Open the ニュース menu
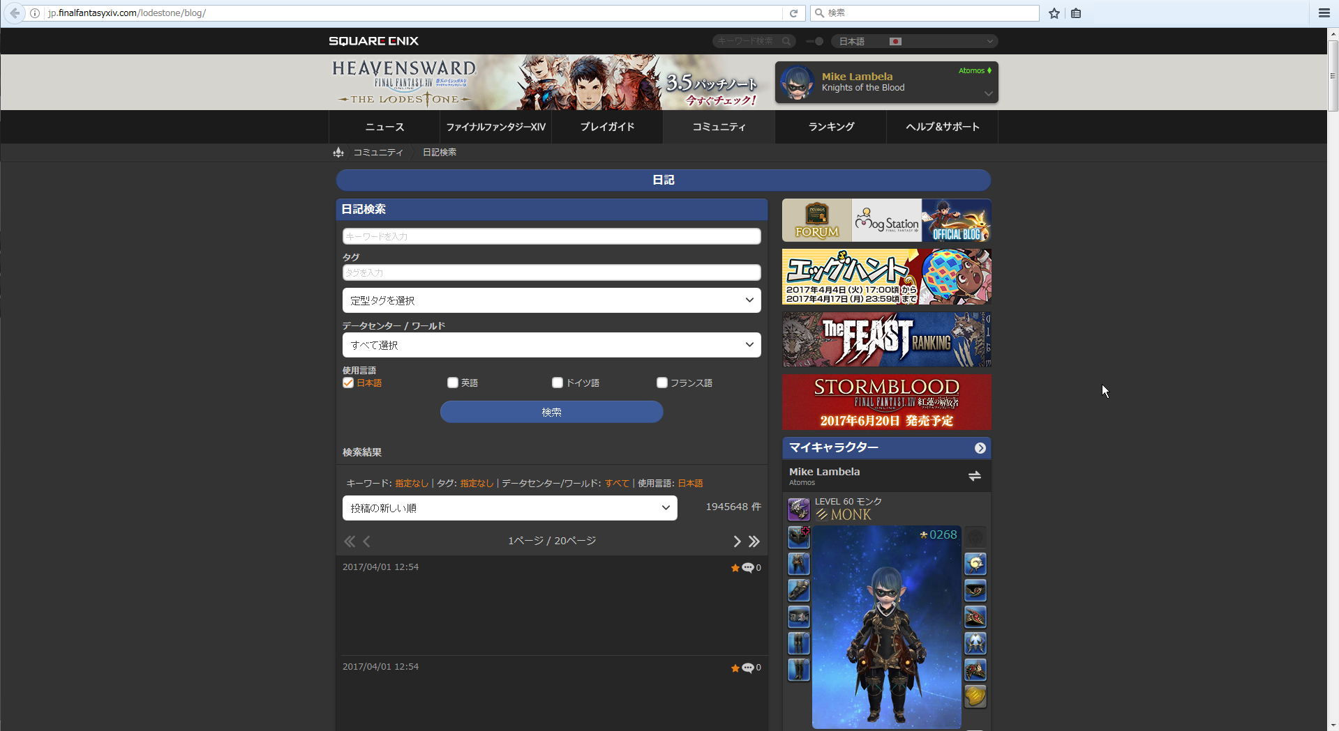The image size is (1339, 731). click(x=384, y=127)
